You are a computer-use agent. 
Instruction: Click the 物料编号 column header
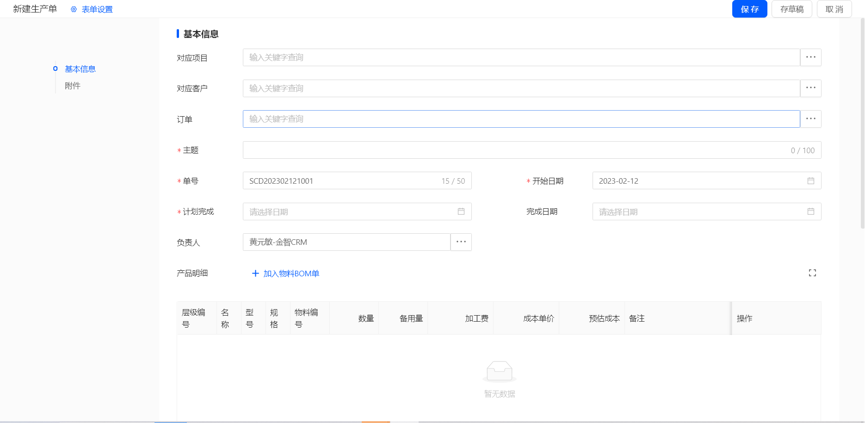point(310,318)
